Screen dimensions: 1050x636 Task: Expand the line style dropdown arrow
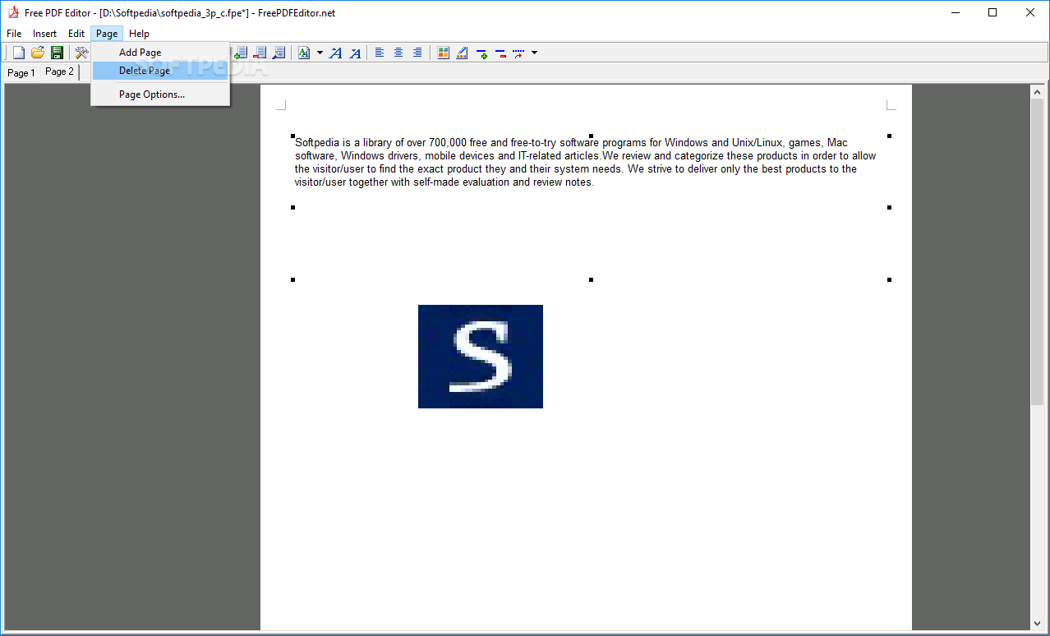click(534, 53)
